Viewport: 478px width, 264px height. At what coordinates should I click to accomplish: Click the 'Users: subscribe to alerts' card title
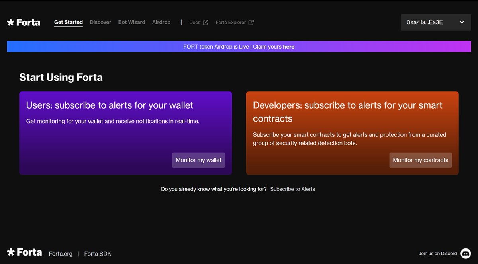pos(110,105)
